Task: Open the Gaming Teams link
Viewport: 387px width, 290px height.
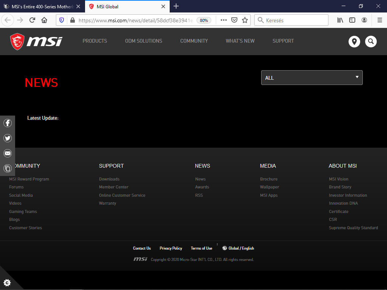Action: pyautogui.click(x=23, y=211)
